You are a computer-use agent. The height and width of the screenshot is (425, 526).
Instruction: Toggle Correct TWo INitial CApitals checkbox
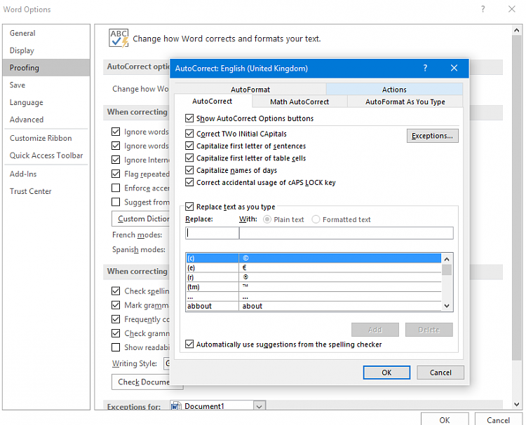(x=189, y=134)
